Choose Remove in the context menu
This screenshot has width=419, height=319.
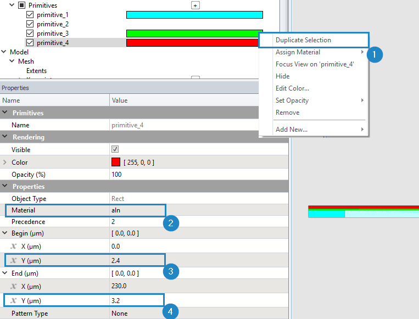[x=314, y=112]
